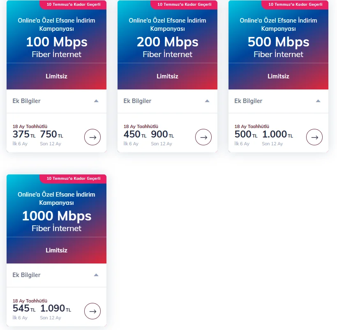The width and height of the screenshot is (337, 330).
Task: Collapse Ek Bilgiler triangle on 500 Mbps card
Action: [x=318, y=101]
